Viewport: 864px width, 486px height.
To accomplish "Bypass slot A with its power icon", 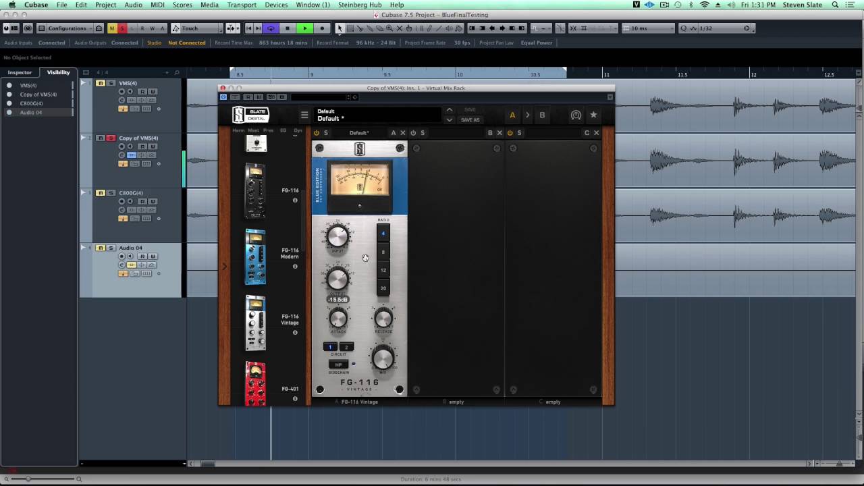I will (317, 133).
